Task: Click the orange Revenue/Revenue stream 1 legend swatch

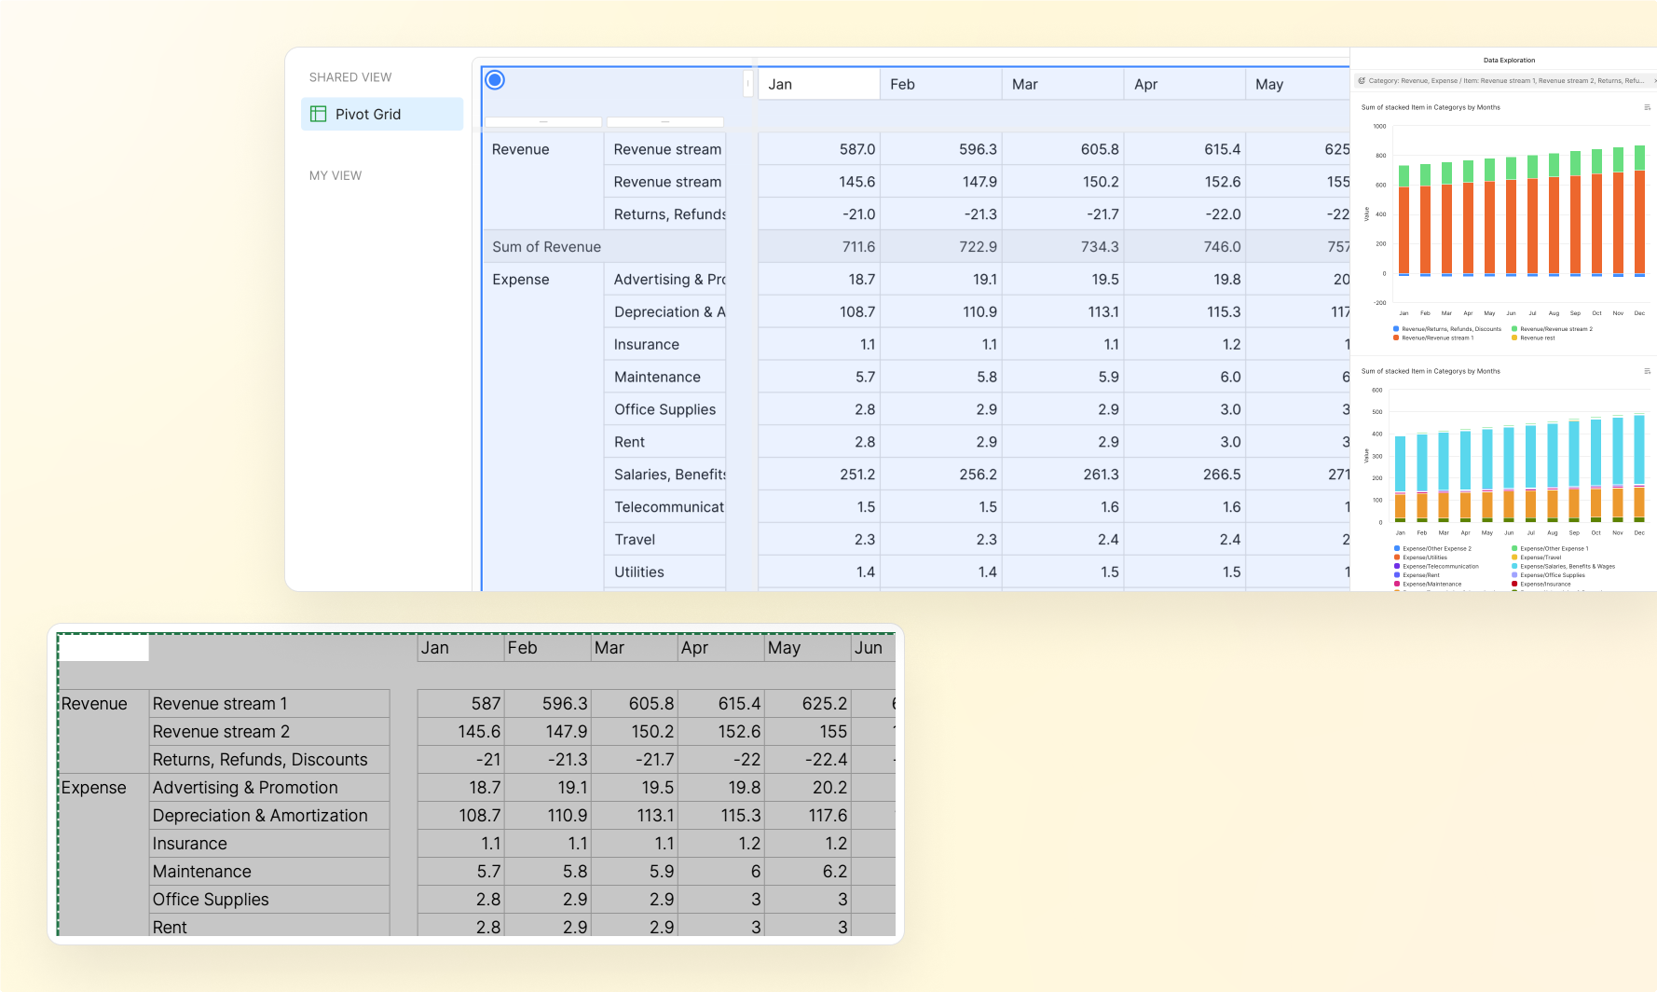Action: coord(1396,338)
